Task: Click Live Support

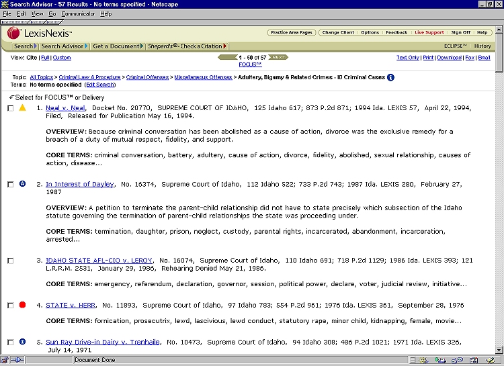Action: click(429, 32)
